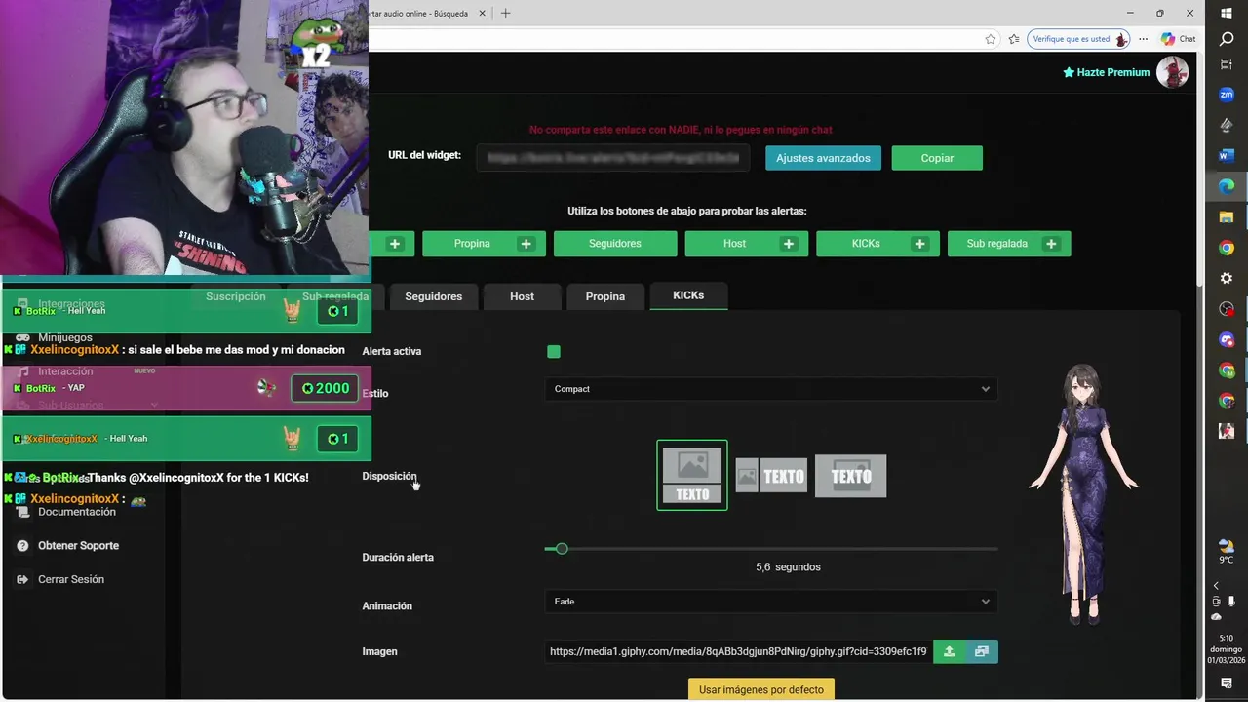The height and width of the screenshot is (702, 1248).
Task: Open Ajustes avanzados
Action: click(823, 158)
